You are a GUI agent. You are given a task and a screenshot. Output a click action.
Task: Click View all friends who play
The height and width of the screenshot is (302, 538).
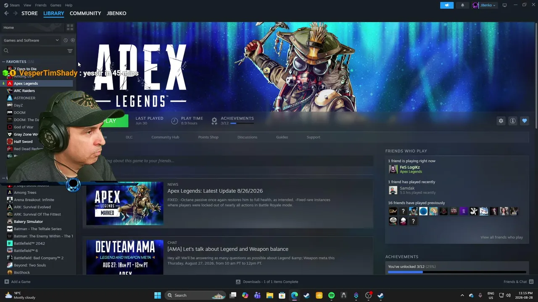(501, 237)
